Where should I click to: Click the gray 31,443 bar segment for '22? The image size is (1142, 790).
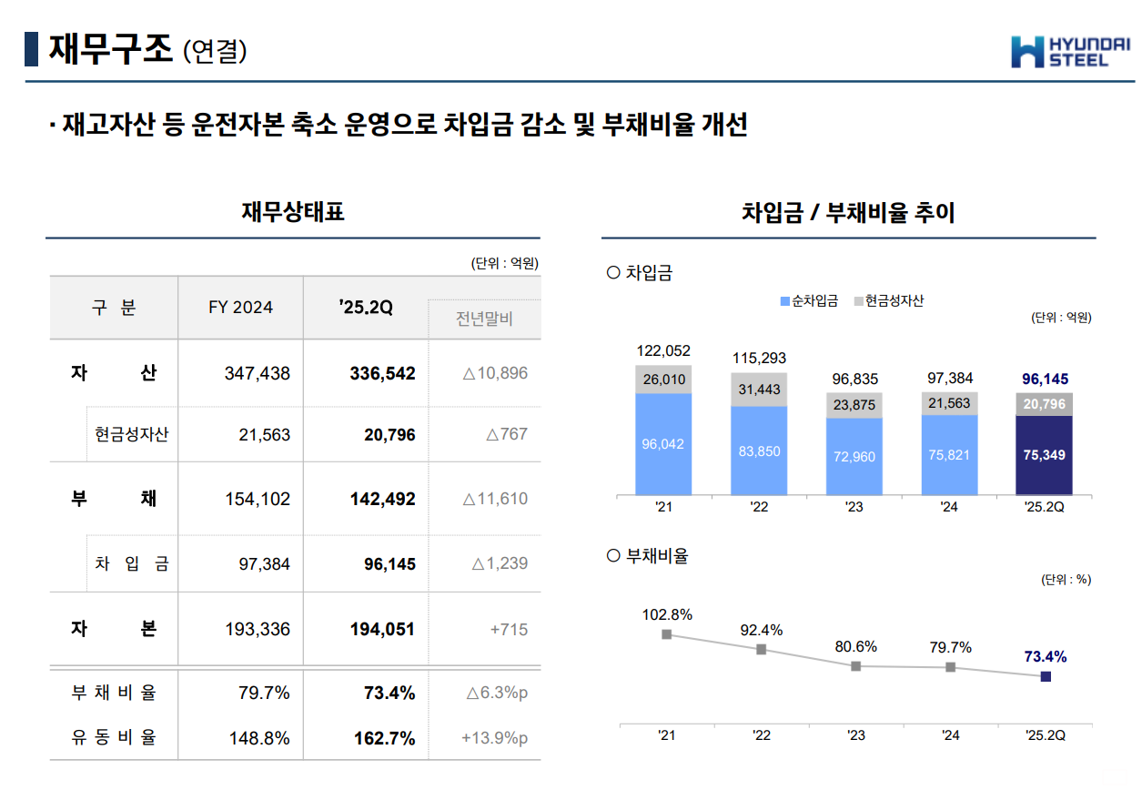pos(759,390)
